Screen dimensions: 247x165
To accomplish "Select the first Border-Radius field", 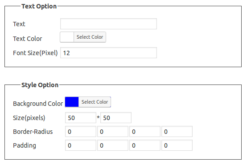I will tap(81, 132).
